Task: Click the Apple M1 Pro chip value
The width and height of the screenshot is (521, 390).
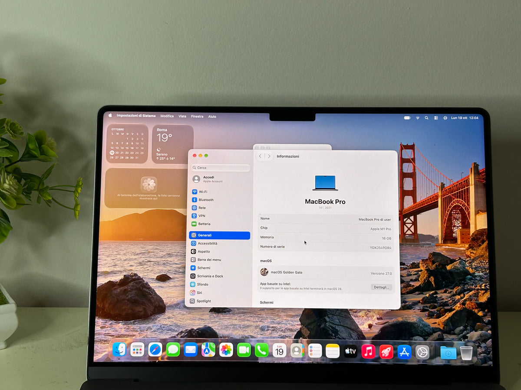Action: pos(381,229)
